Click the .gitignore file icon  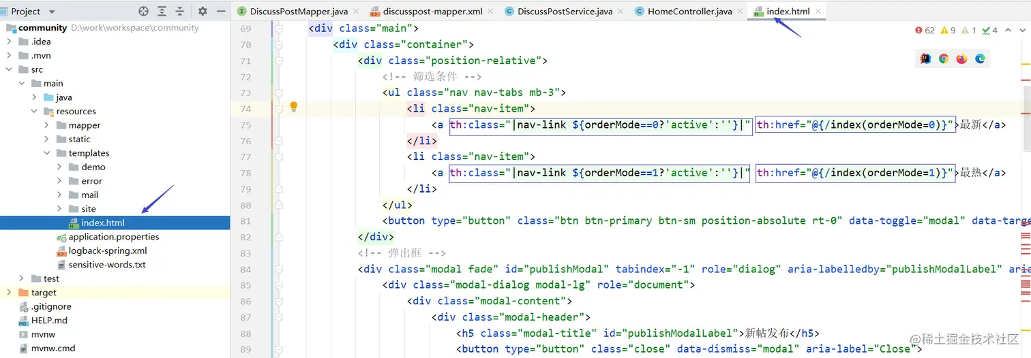point(24,306)
